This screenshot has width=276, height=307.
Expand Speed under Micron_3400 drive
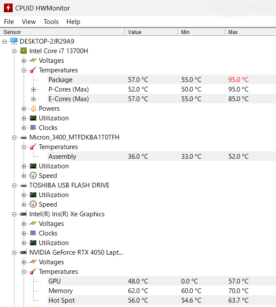point(24,176)
